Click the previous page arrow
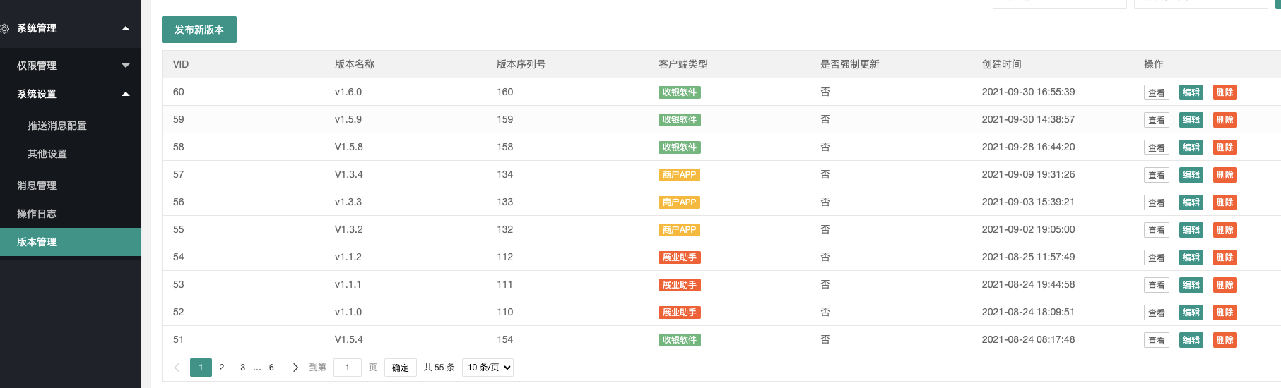Screen dimensions: 1281x388 tap(177, 368)
